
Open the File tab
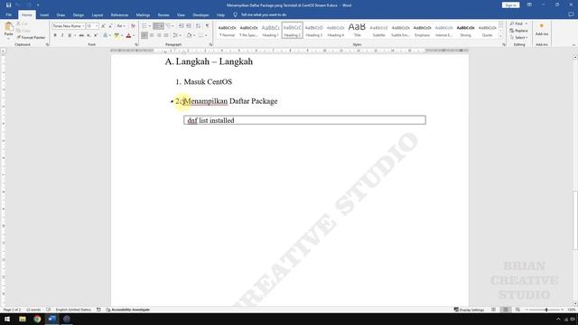[8, 15]
